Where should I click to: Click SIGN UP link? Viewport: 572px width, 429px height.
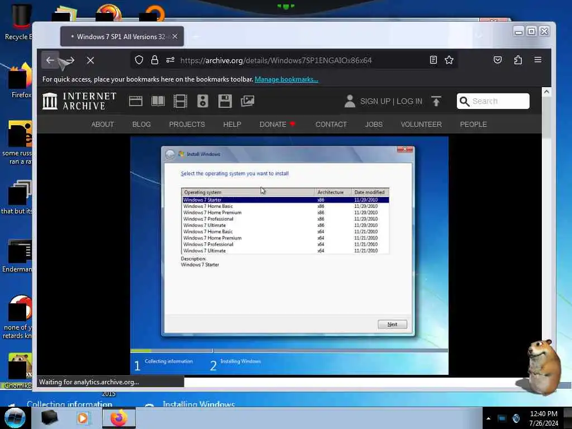[375, 102]
